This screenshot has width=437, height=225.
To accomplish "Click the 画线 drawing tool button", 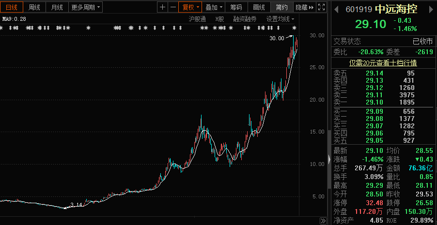I will (259, 7).
